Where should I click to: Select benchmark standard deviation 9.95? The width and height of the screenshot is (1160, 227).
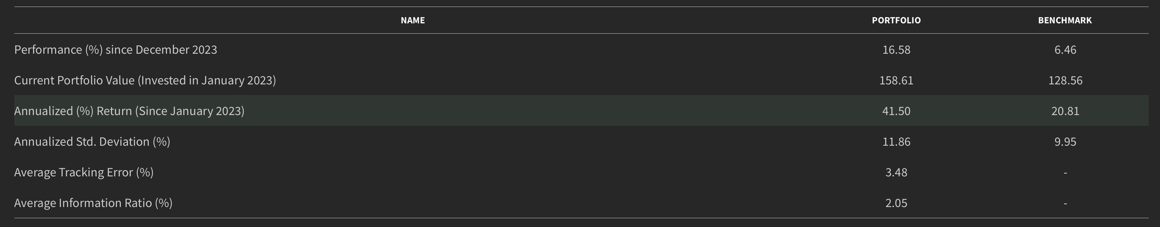pyautogui.click(x=1065, y=141)
